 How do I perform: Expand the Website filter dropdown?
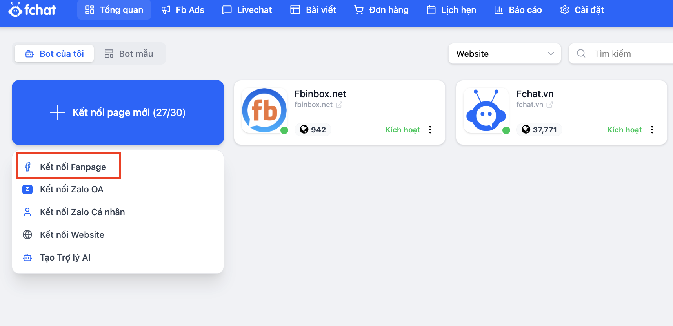point(504,54)
